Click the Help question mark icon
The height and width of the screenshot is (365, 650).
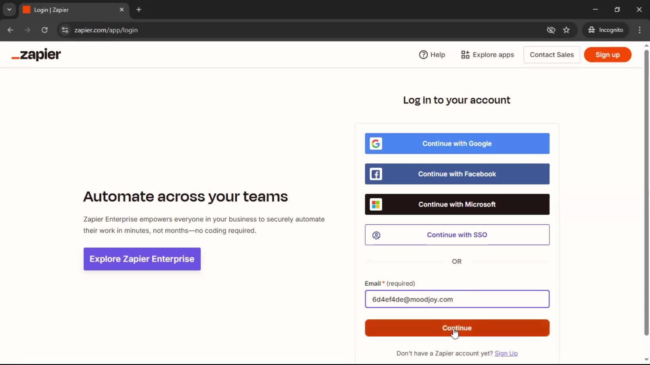click(423, 55)
